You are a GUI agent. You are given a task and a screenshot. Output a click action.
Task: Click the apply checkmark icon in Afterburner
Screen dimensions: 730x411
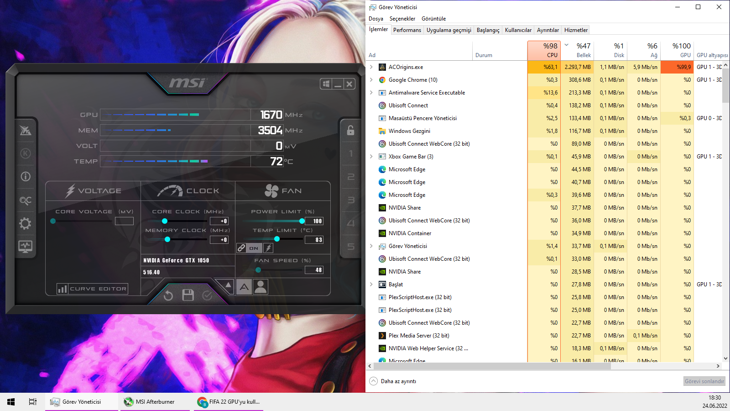(x=207, y=295)
